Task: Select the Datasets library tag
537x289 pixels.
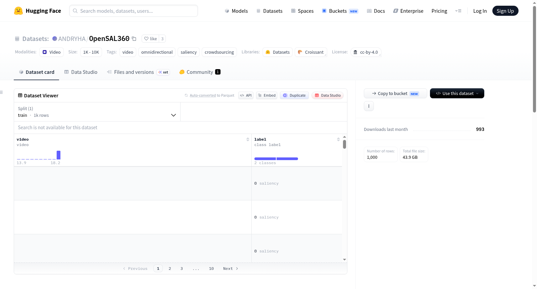Action: point(278,52)
